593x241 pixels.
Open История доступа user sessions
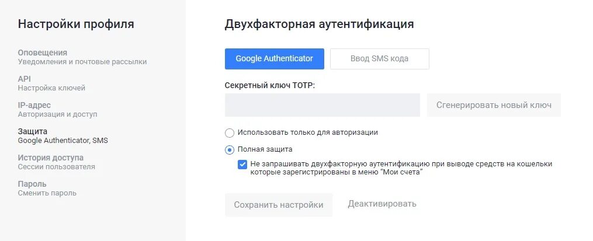(x=50, y=158)
